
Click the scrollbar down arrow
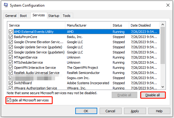pos(163,87)
